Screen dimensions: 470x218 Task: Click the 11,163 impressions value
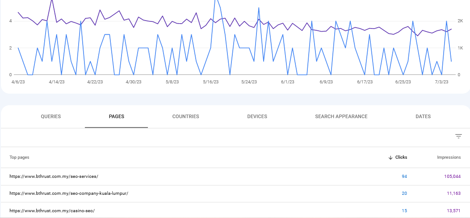click(x=453, y=193)
